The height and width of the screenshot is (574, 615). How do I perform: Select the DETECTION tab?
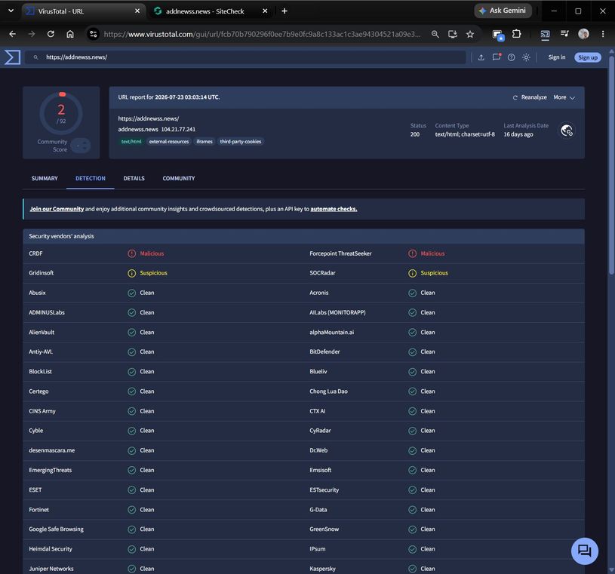[x=91, y=179]
